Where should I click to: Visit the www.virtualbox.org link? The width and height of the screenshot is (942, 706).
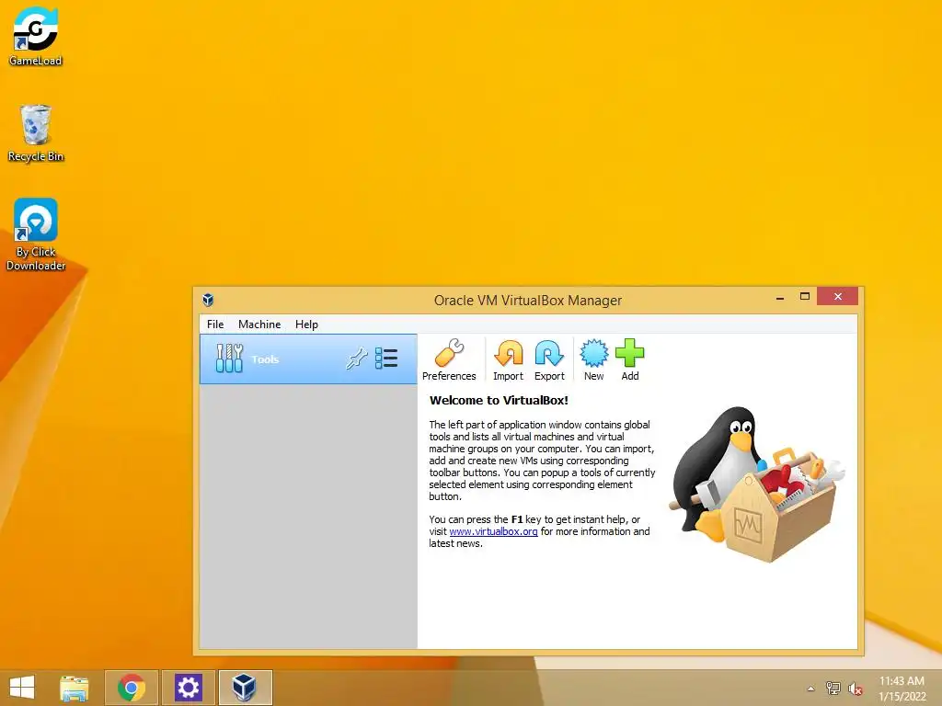coord(493,531)
